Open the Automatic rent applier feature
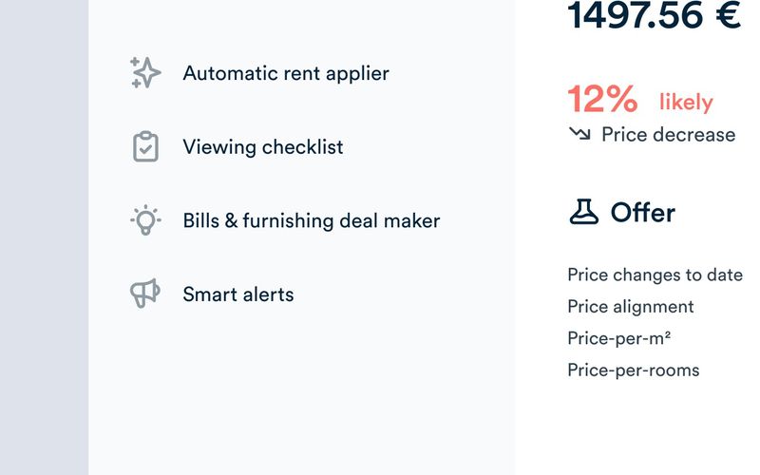This screenshot has width=760, height=475. [285, 73]
